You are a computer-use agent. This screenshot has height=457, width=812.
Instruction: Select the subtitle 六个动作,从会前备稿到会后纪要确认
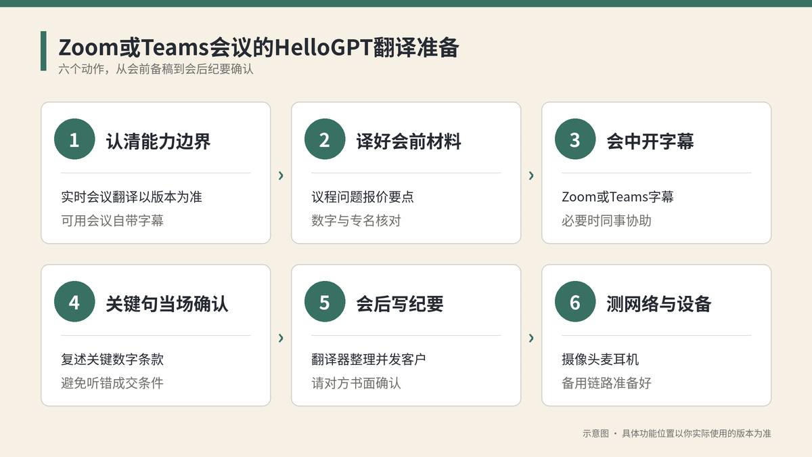[x=156, y=69]
